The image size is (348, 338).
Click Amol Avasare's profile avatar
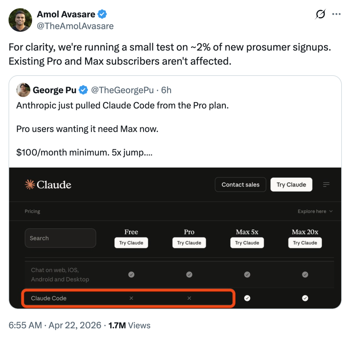[x=20, y=20]
